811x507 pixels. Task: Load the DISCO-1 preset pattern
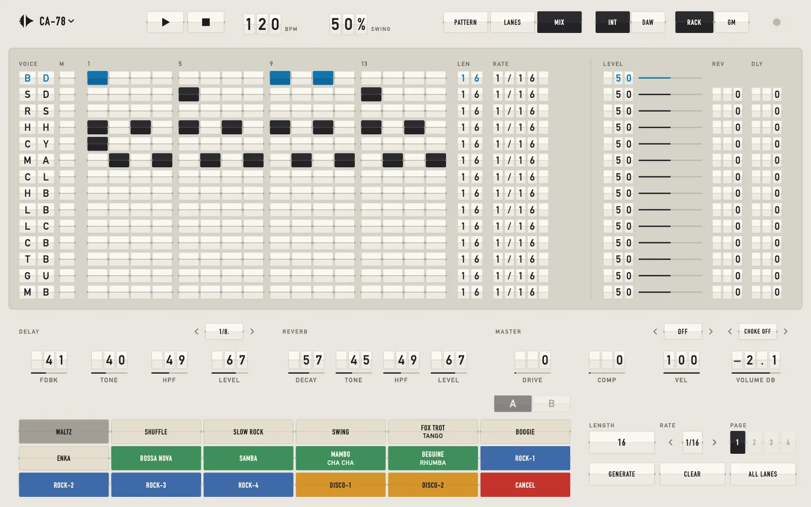tap(341, 485)
